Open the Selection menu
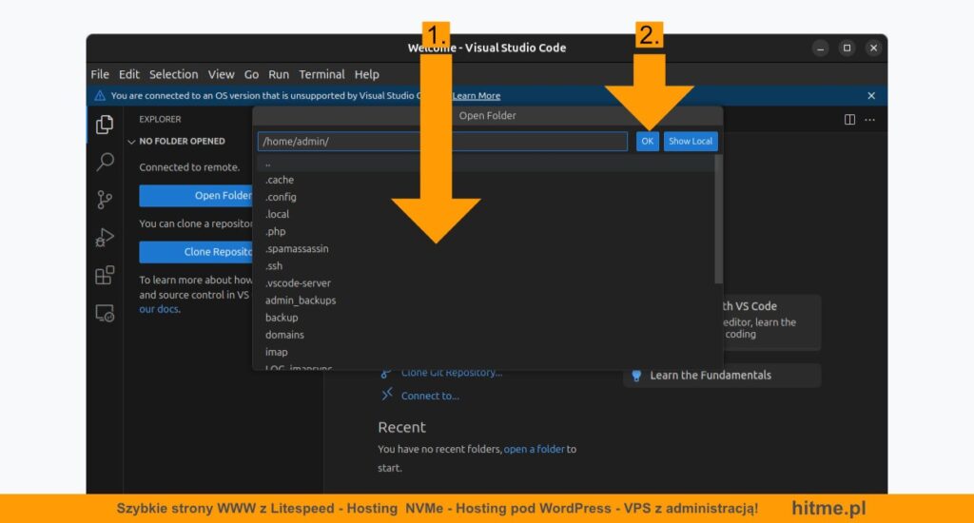This screenshot has height=523, width=974. click(x=173, y=74)
